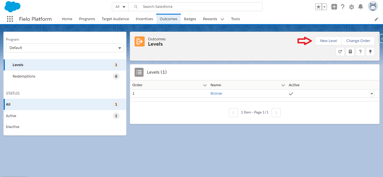This screenshot has width=383, height=177.
Task: Open the Bronze row actions dropdown
Action: tap(372, 94)
